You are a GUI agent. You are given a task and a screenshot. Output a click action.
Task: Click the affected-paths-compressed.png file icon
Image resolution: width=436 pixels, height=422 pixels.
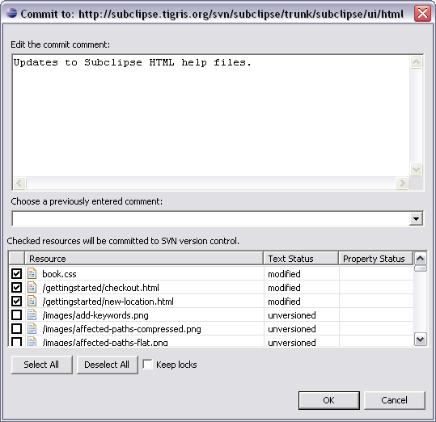pos(32,329)
